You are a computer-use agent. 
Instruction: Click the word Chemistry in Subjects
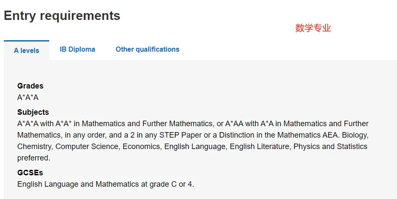[34, 146]
